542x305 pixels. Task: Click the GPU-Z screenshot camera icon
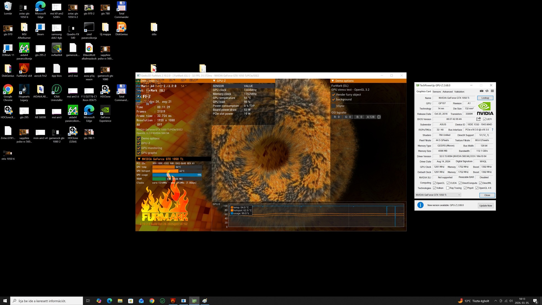(482, 91)
